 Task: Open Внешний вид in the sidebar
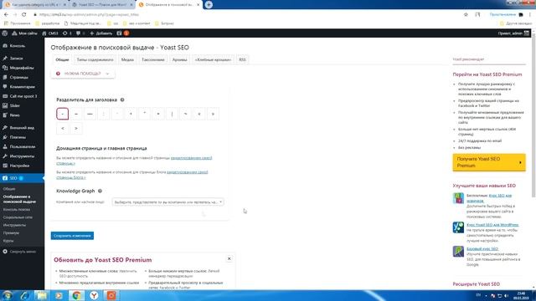coord(22,128)
